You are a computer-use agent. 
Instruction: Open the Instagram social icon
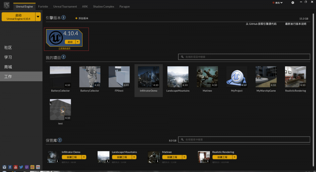(4, 167)
